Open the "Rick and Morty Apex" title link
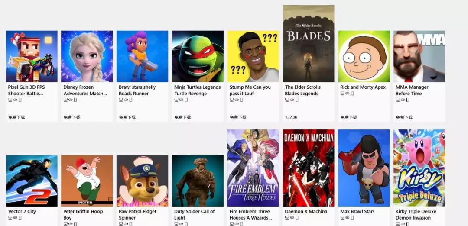468x226 pixels. coord(363,87)
